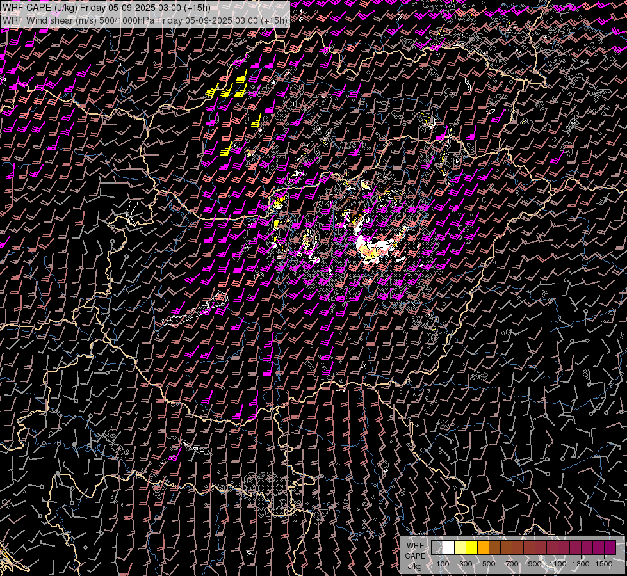The height and width of the screenshot is (576, 627).
Task: Click the 'WRF CAPE (J/kg)' title line
Action: point(106,8)
